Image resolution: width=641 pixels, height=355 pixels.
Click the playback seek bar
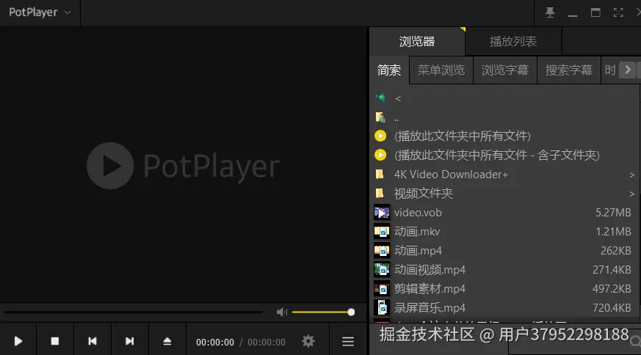[x=134, y=312]
